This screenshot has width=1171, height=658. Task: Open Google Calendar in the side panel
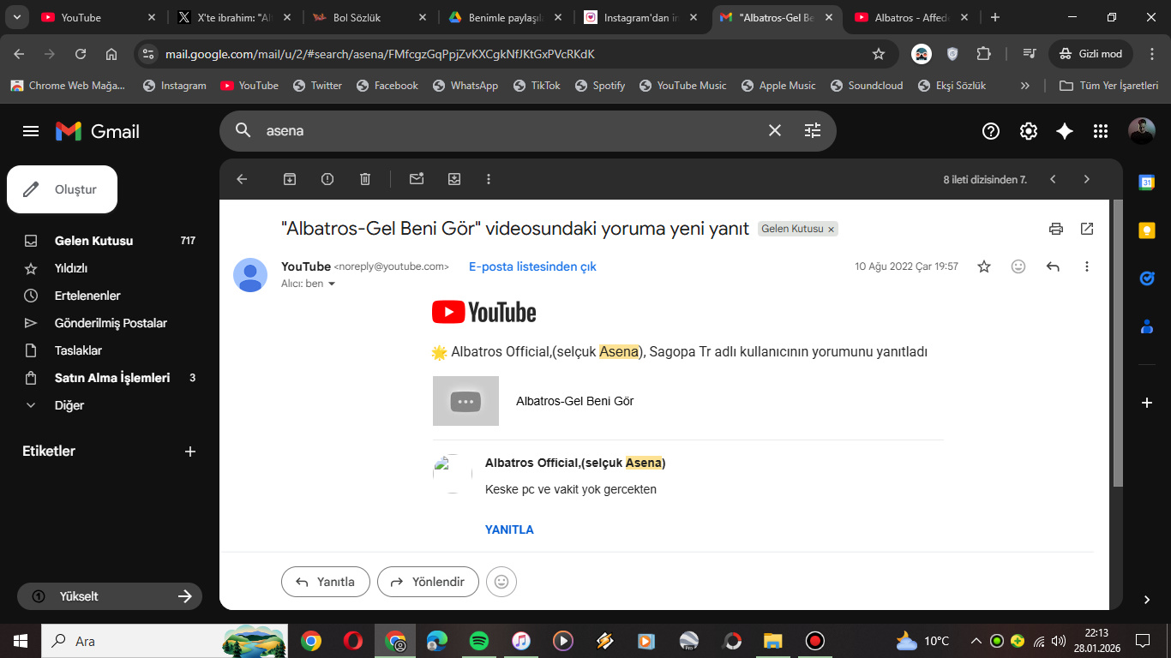[x=1147, y=182]
